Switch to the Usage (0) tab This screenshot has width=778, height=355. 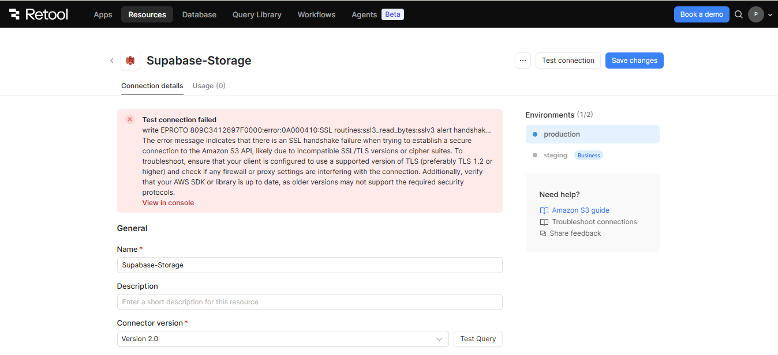pyautogui.click(x=209, y=86)
